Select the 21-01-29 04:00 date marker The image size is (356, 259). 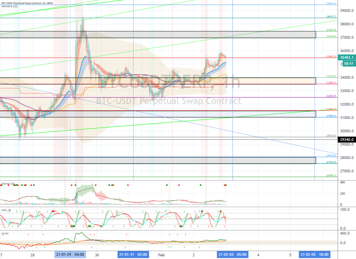click(x=70, y=255)
